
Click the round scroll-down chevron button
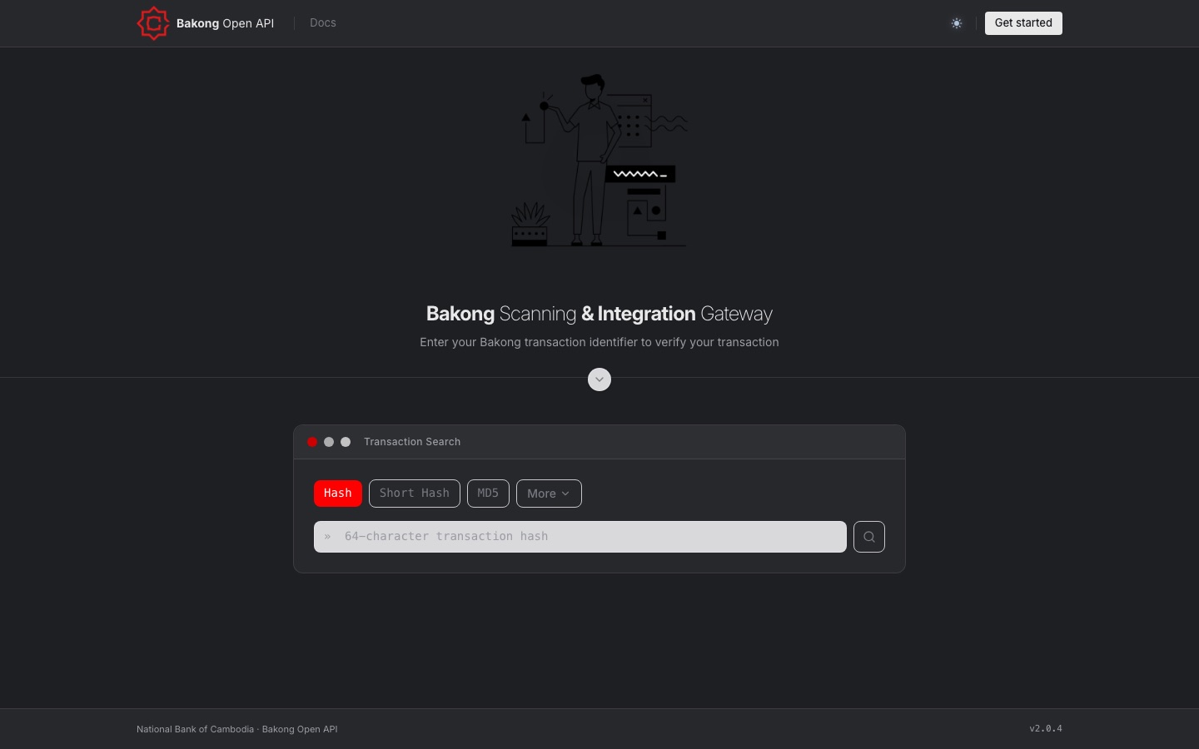coord(599,379)
